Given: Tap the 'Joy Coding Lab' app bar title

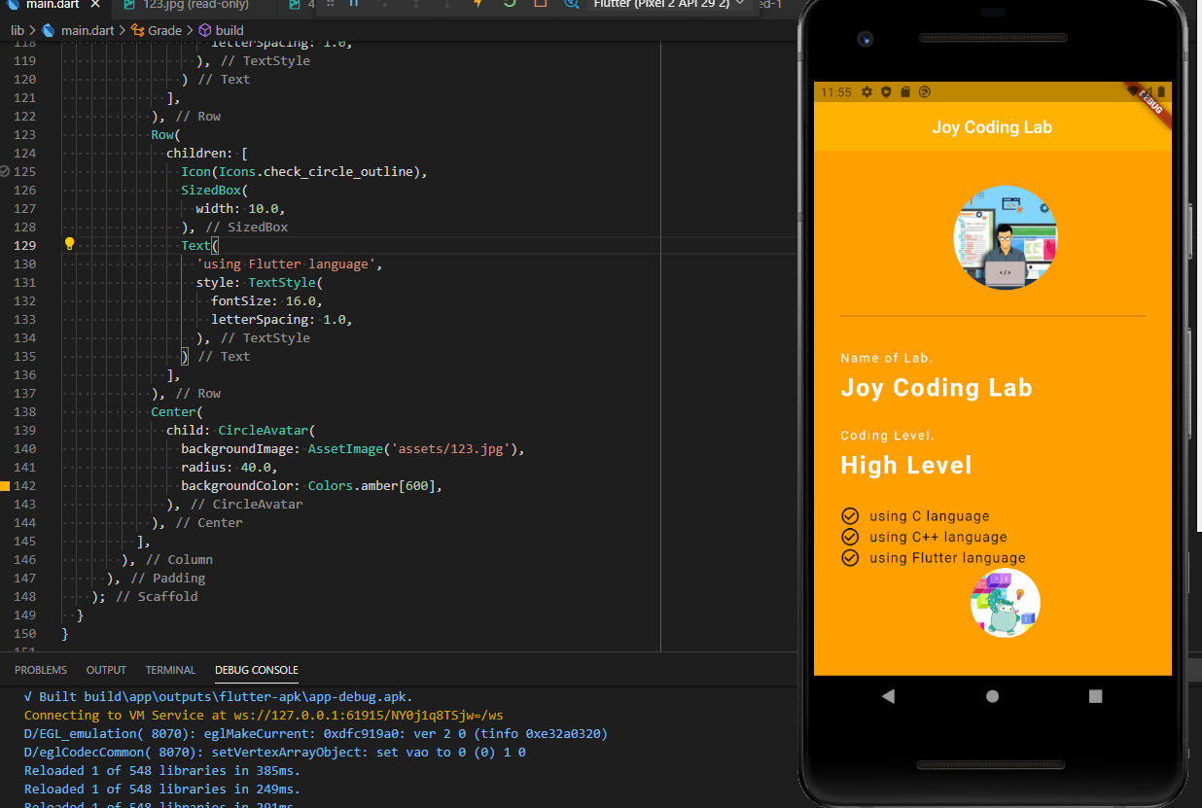Looking at the screenshot, I should [x=992, y=127].
